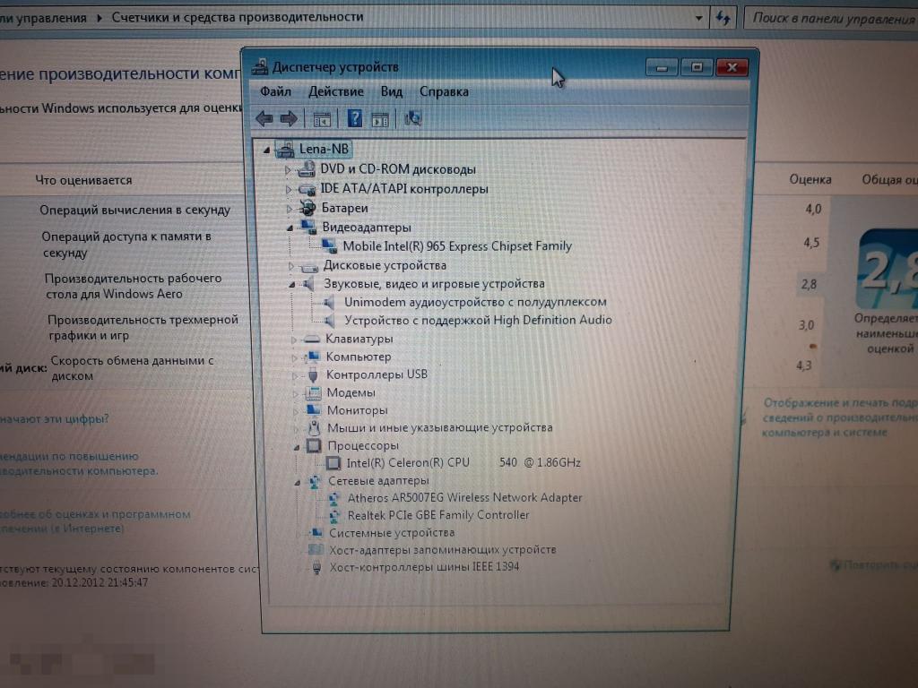This screenshot has width=918, height=688.
Task: Click 'Производительность трехмерной графики и игр' text
Action: (x=143, y=327)
